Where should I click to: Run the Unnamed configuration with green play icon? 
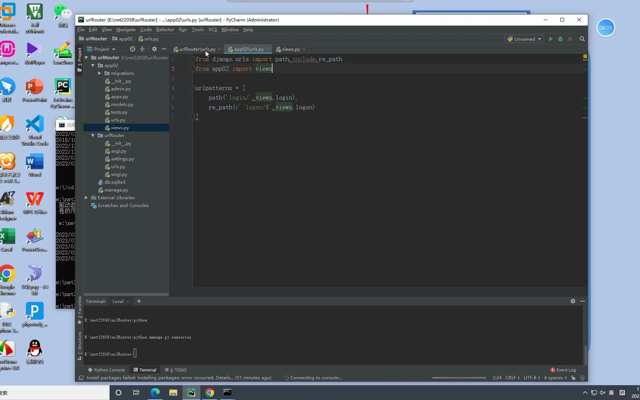(x=551, y=39)
